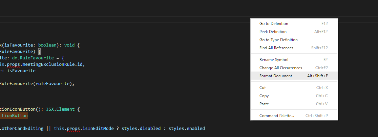This screenshot has width=378, height=137.
Task: Choose Peek Definition menu entry
Action: click(294, 32)
